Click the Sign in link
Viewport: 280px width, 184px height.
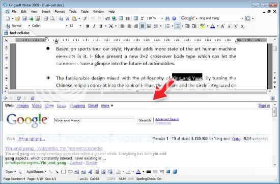(x=264, y=106)
